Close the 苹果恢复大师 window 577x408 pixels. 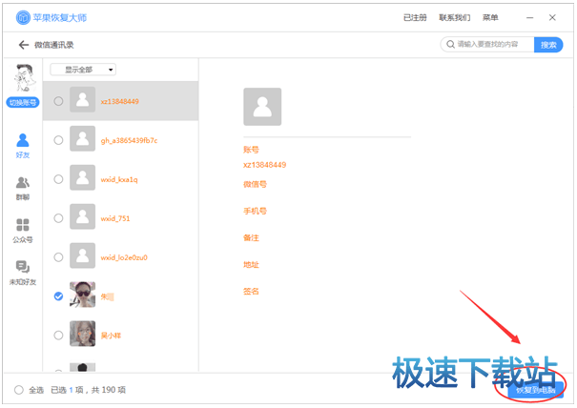click(552, 18)
